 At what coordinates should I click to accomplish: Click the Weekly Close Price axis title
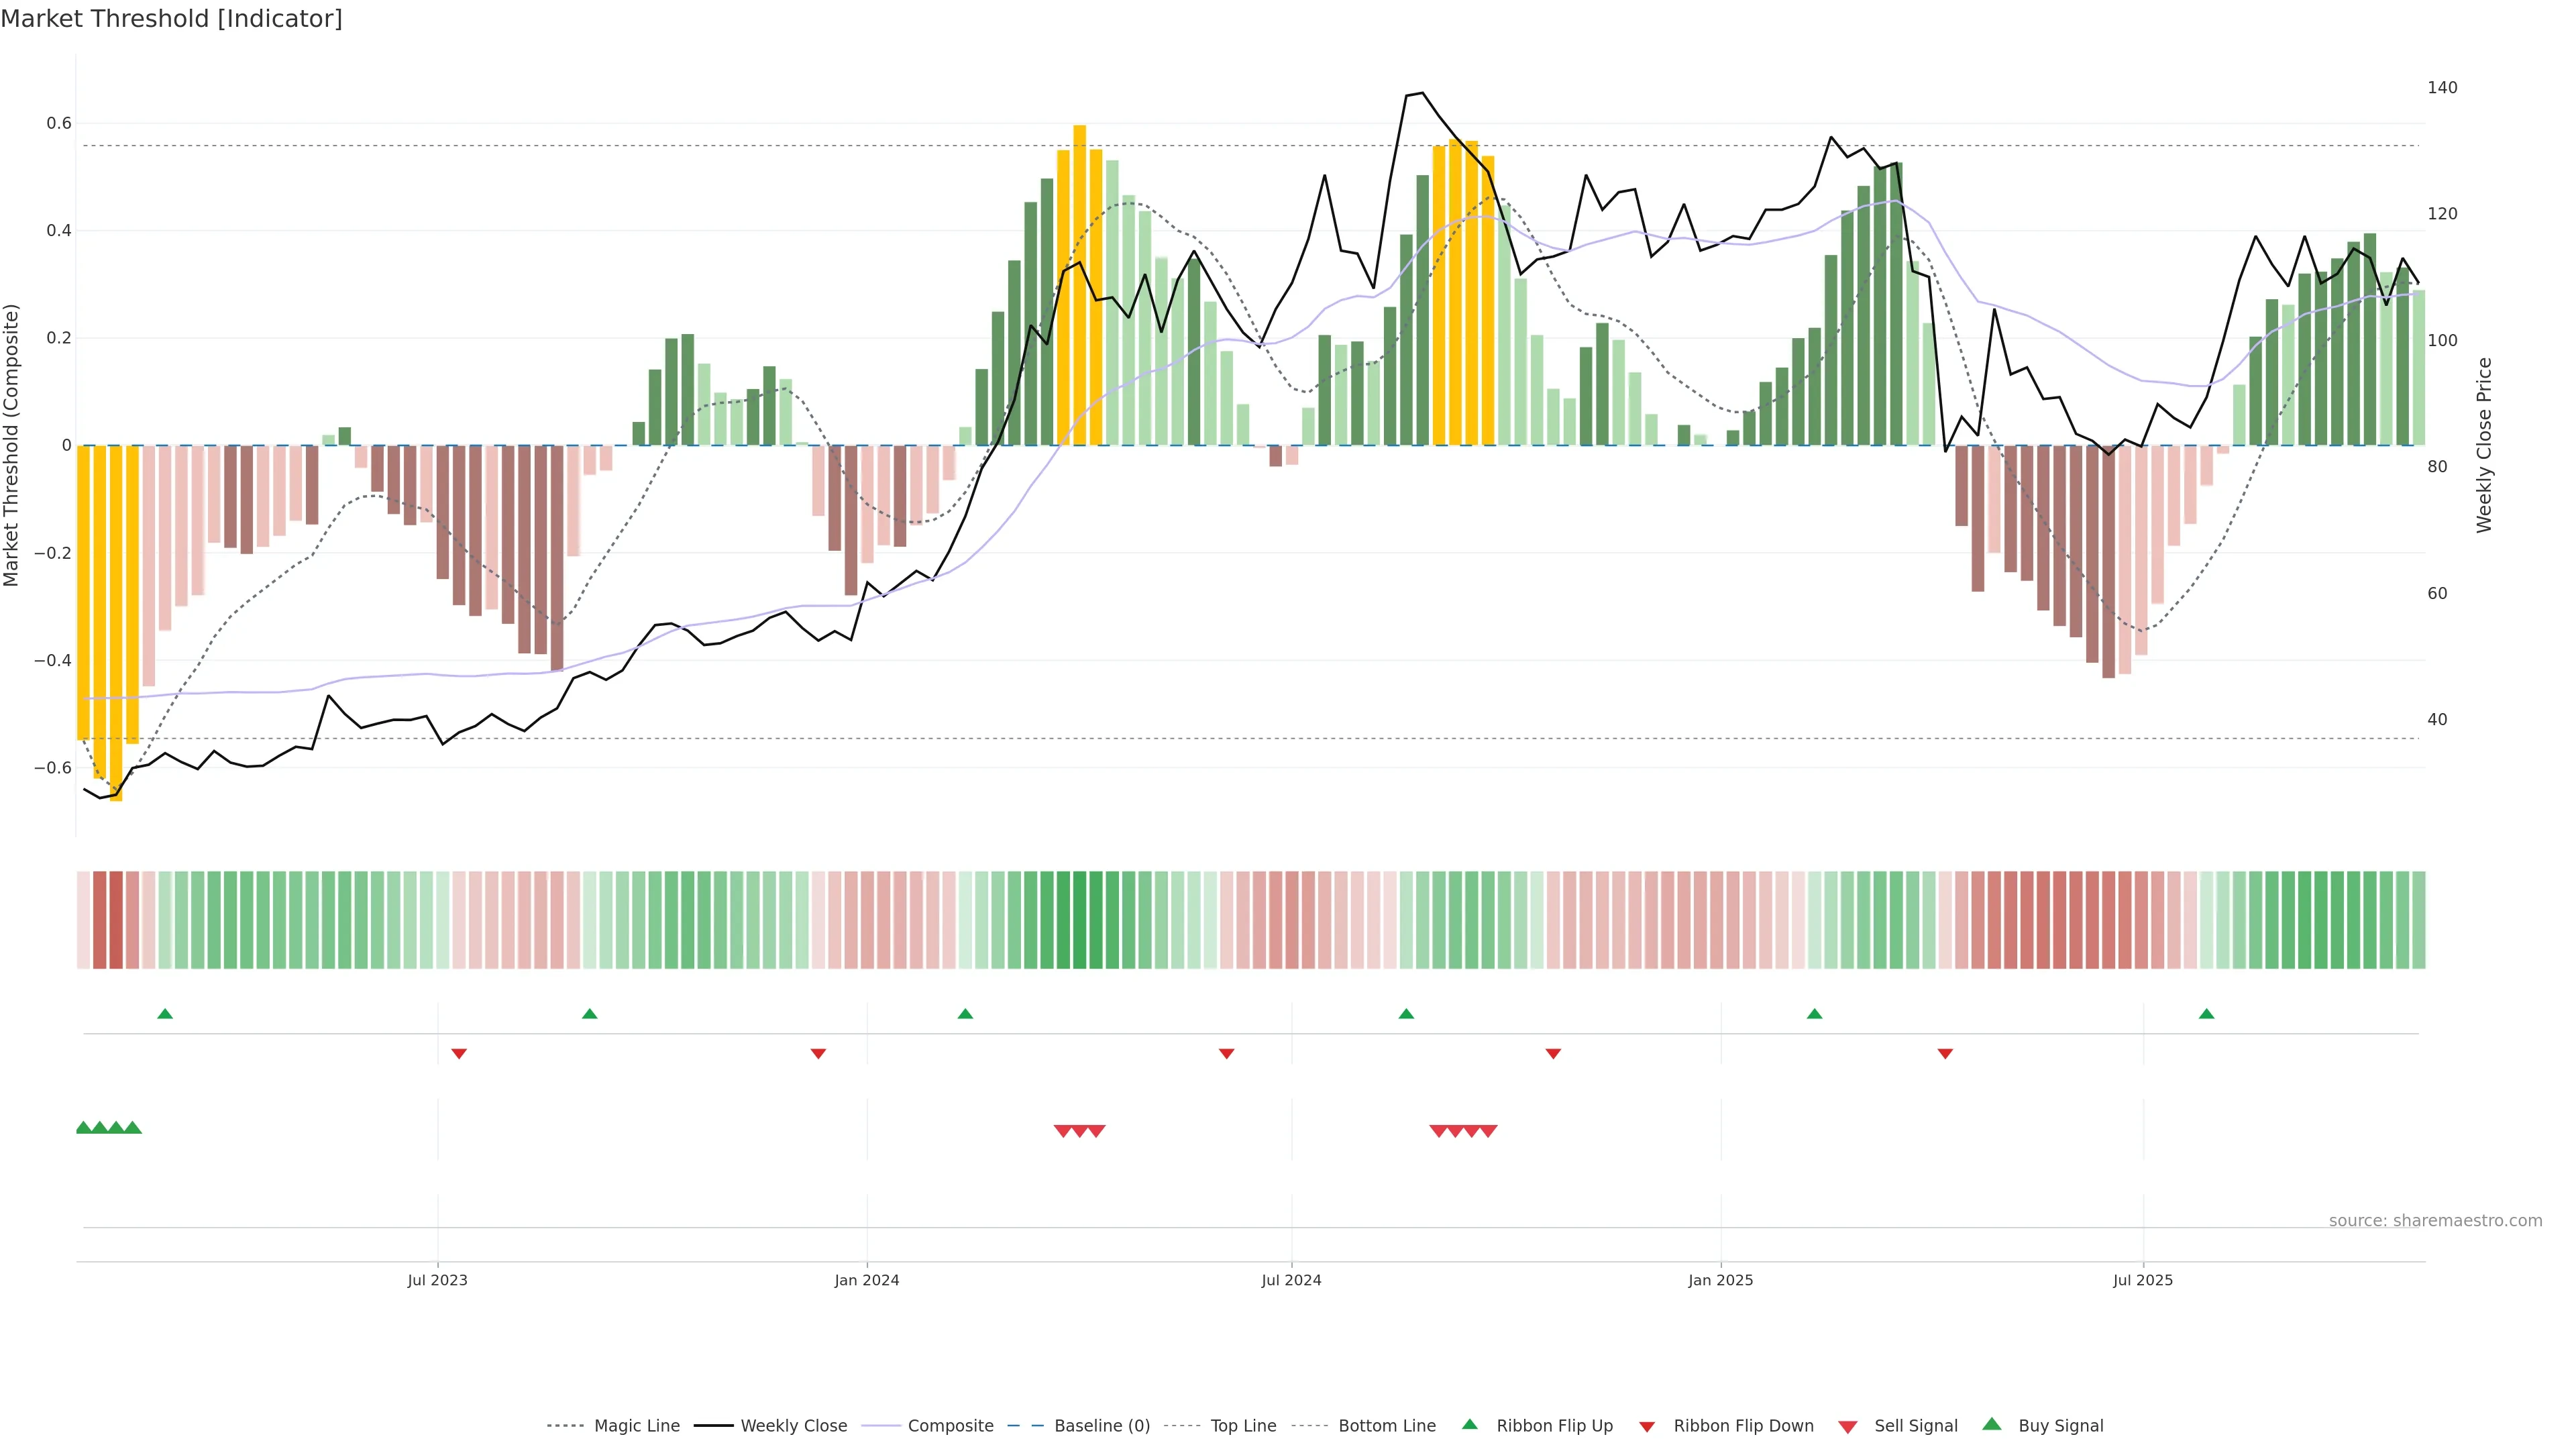[x=2484, y=445]
